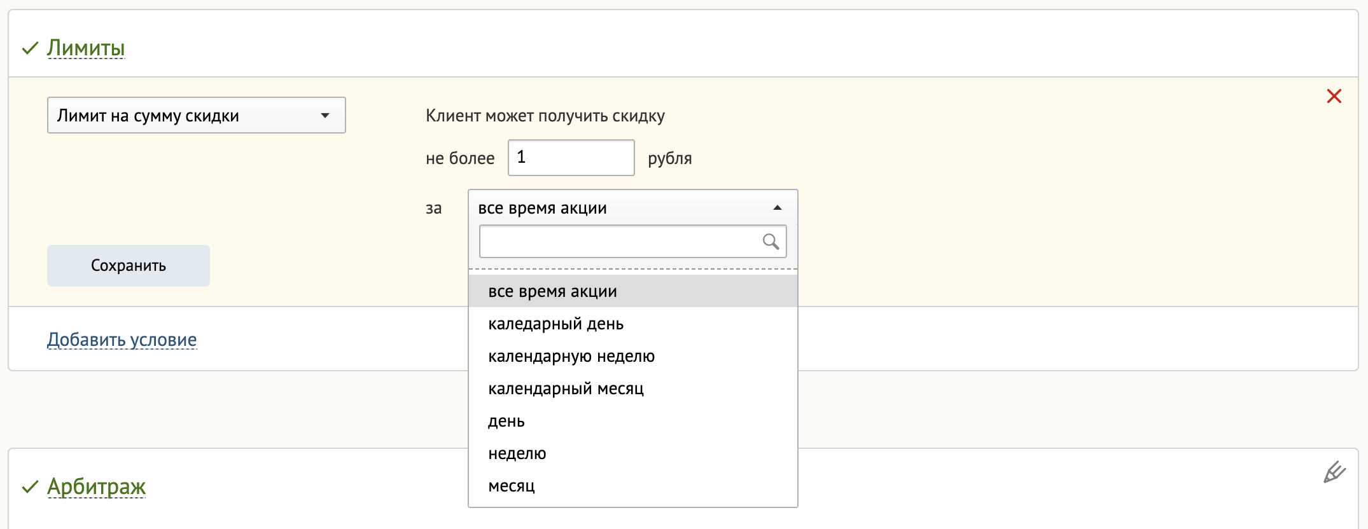The width and height of the screenshot is (1368, 529).
Task: Click the Добавить условие link
Action: tap(122, 340)
